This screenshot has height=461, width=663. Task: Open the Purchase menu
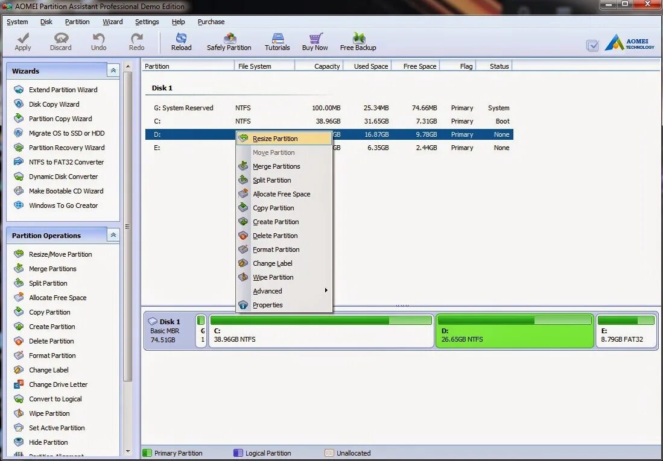211,22
